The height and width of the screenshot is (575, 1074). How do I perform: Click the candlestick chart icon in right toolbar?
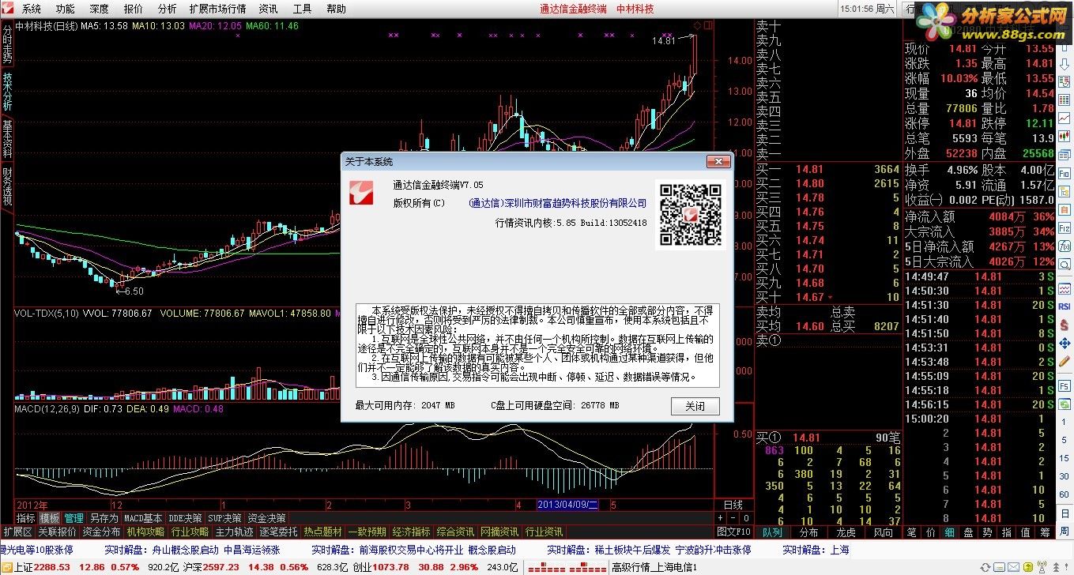(x=1065, y=136)
